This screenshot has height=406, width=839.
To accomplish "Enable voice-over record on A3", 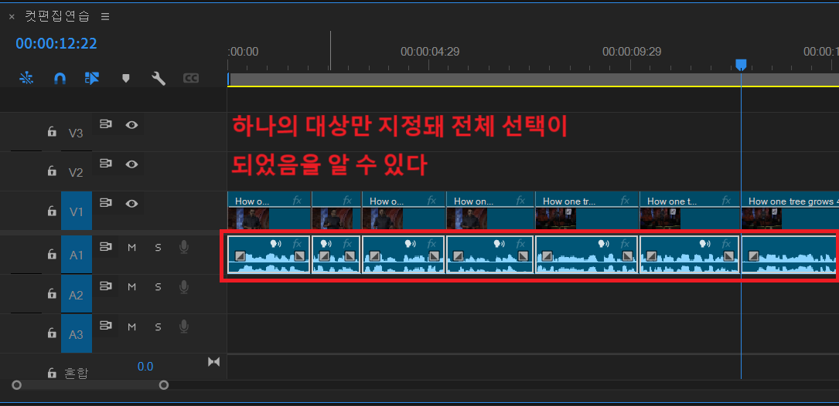I will [x=184, y=326].
